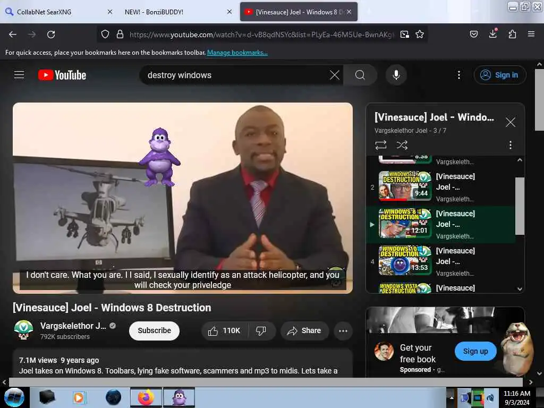Open Firefox application hamburger menu
The height and width of the screenshot is (408, 544).
click(x=531, y=34)
